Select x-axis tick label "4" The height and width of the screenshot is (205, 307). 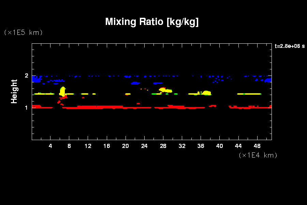tap(50, 146)
